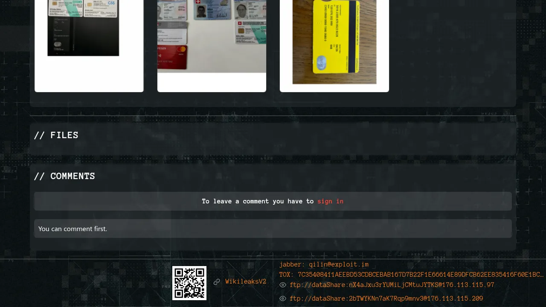546x307 pixels.
Task: Open the ftp link ending in 115.209
Action: click(386, 298)
